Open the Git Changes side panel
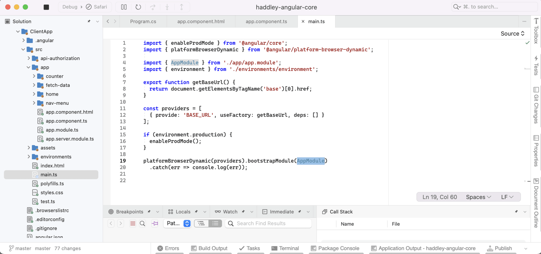The height and width of the screenshot is (254, 541). (x=536, y=105)
